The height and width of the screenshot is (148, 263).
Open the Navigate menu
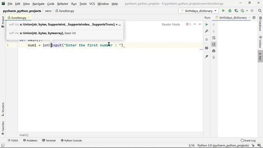38,4
